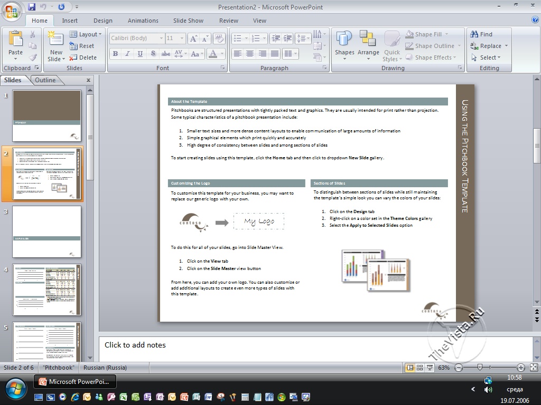
Task: Fit slide to current window
Action: 534,368
